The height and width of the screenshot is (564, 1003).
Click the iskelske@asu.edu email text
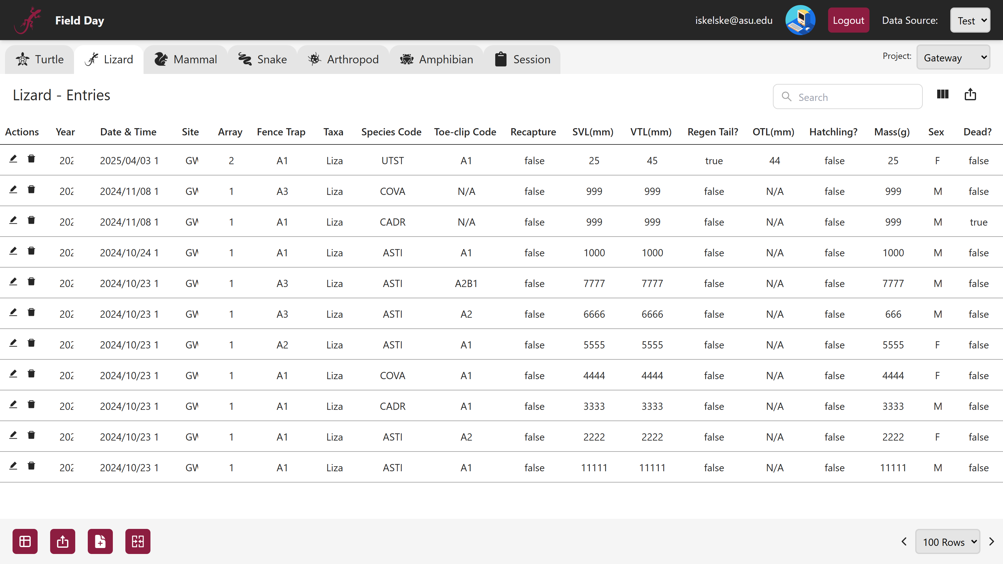[734, 20]
